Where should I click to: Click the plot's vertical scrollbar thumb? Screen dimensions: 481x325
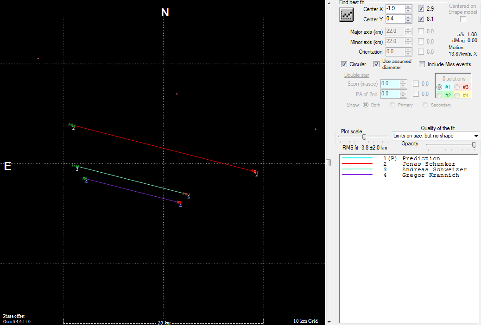coord(329,162)
